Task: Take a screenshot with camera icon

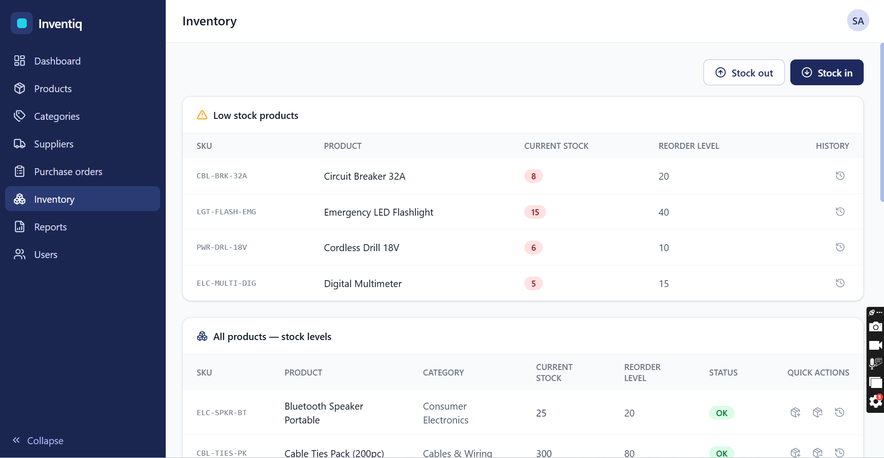Action: (875, 327)
